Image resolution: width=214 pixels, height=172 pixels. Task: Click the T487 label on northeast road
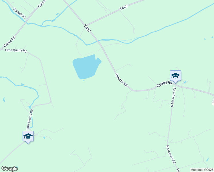click(124, 7)
